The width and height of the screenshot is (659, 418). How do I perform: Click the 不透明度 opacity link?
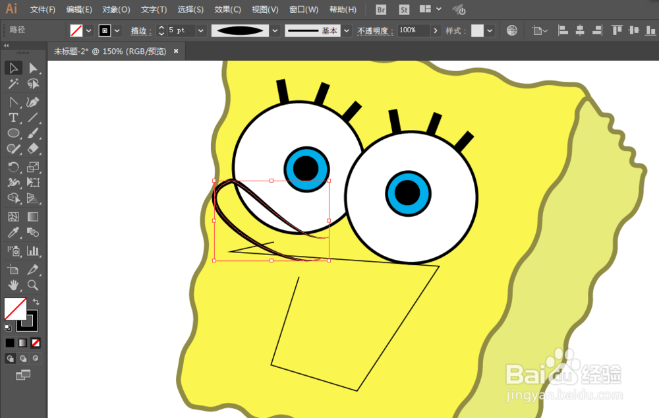pos(376,31)
